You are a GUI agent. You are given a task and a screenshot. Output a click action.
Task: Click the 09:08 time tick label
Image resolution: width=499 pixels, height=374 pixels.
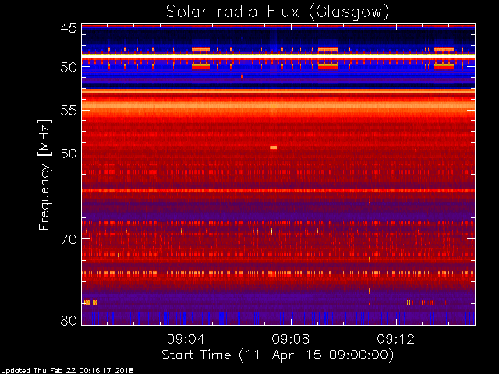point(291,339)
